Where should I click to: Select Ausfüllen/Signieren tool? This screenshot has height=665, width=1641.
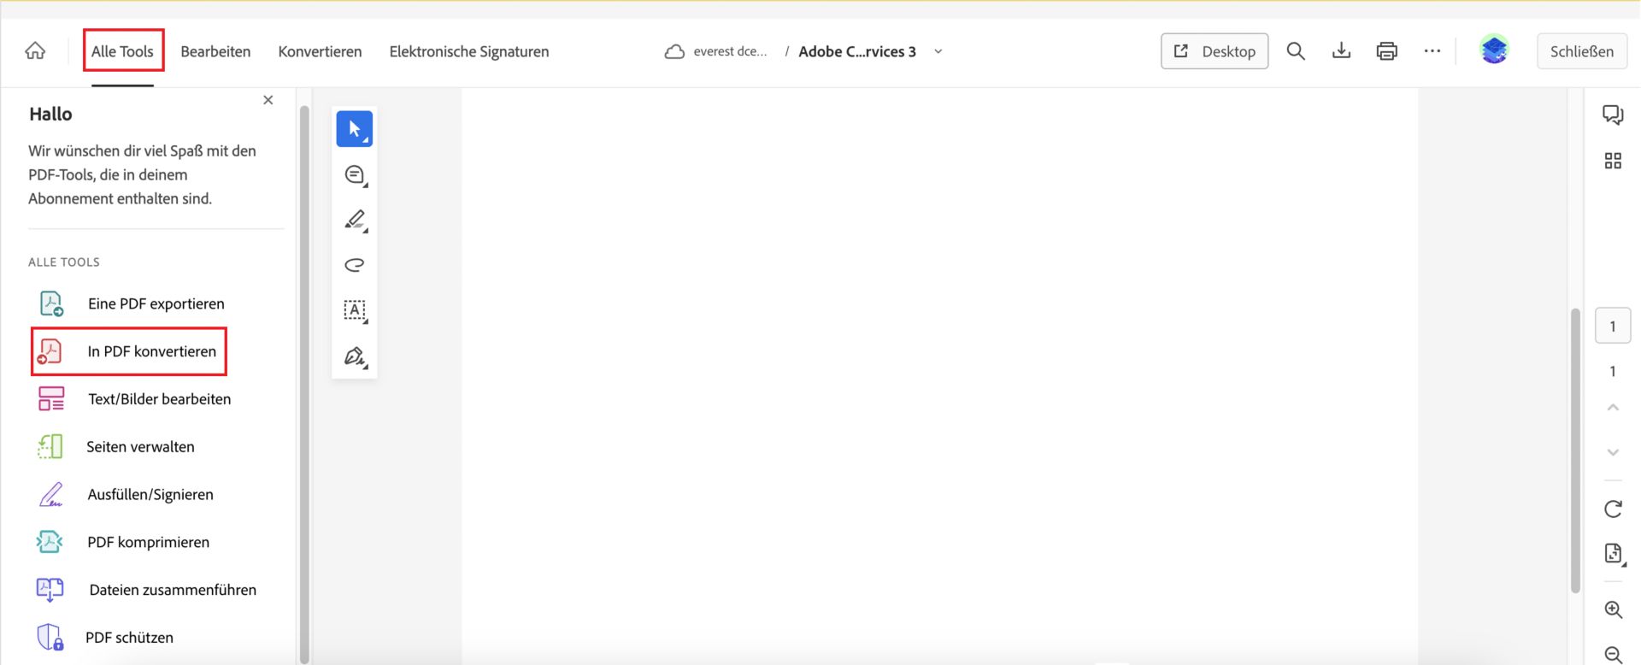125,494
